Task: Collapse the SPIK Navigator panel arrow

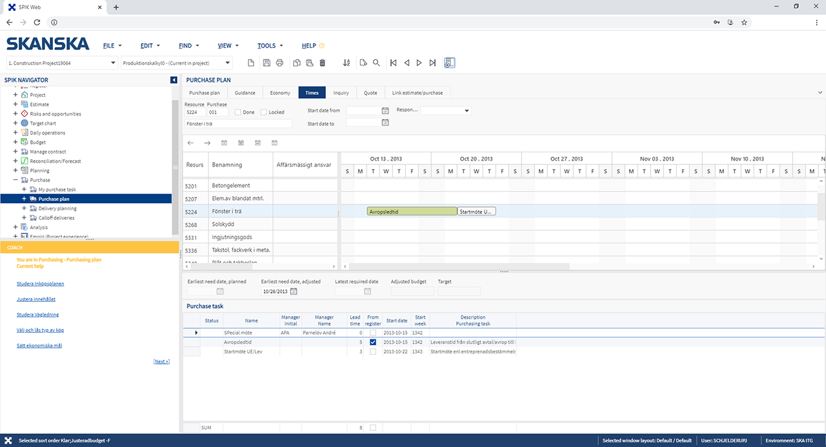Action: coord(174,80)
